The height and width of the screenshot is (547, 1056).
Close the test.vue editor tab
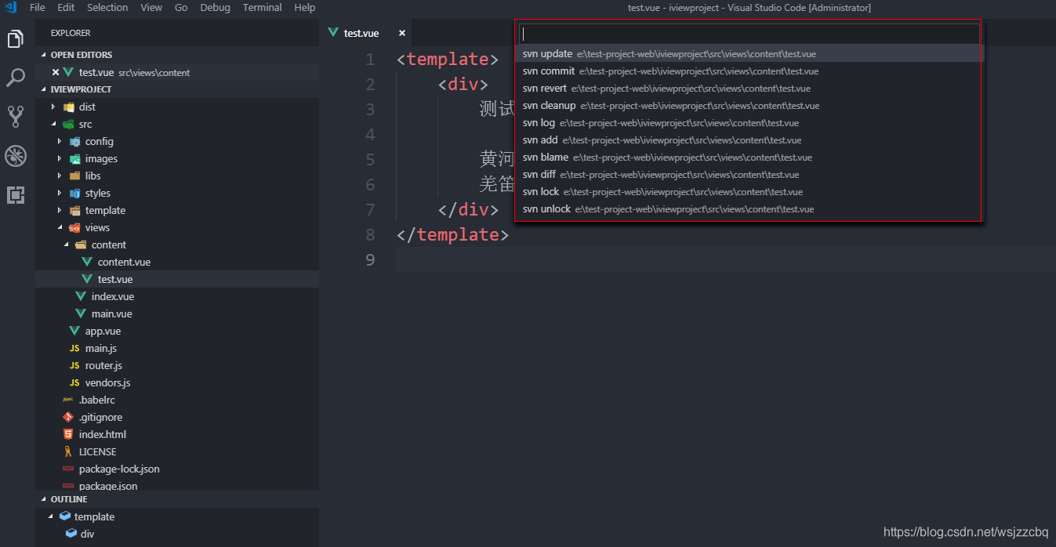(402, 33)
